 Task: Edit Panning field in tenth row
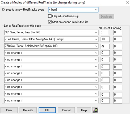point(118,95)
